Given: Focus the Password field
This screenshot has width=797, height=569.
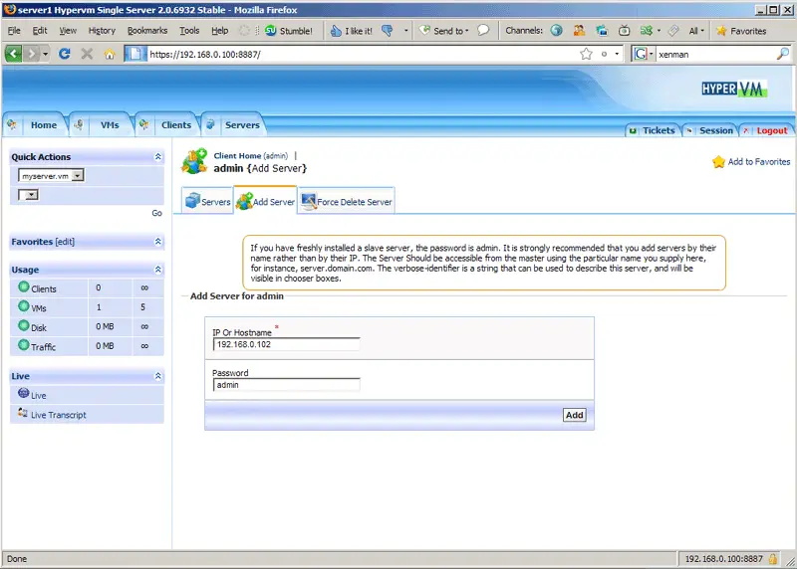Looking at the screenshot, I should [x=286, y=385].
